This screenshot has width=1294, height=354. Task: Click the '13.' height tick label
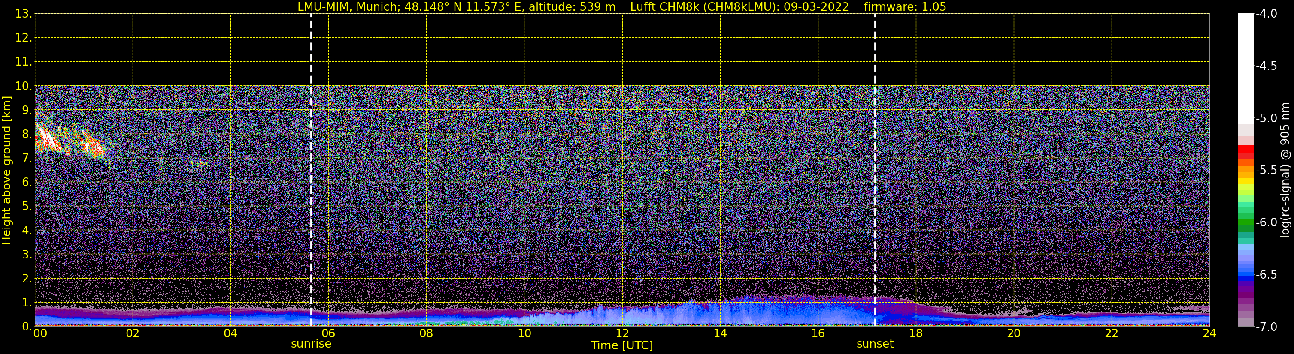24,14
